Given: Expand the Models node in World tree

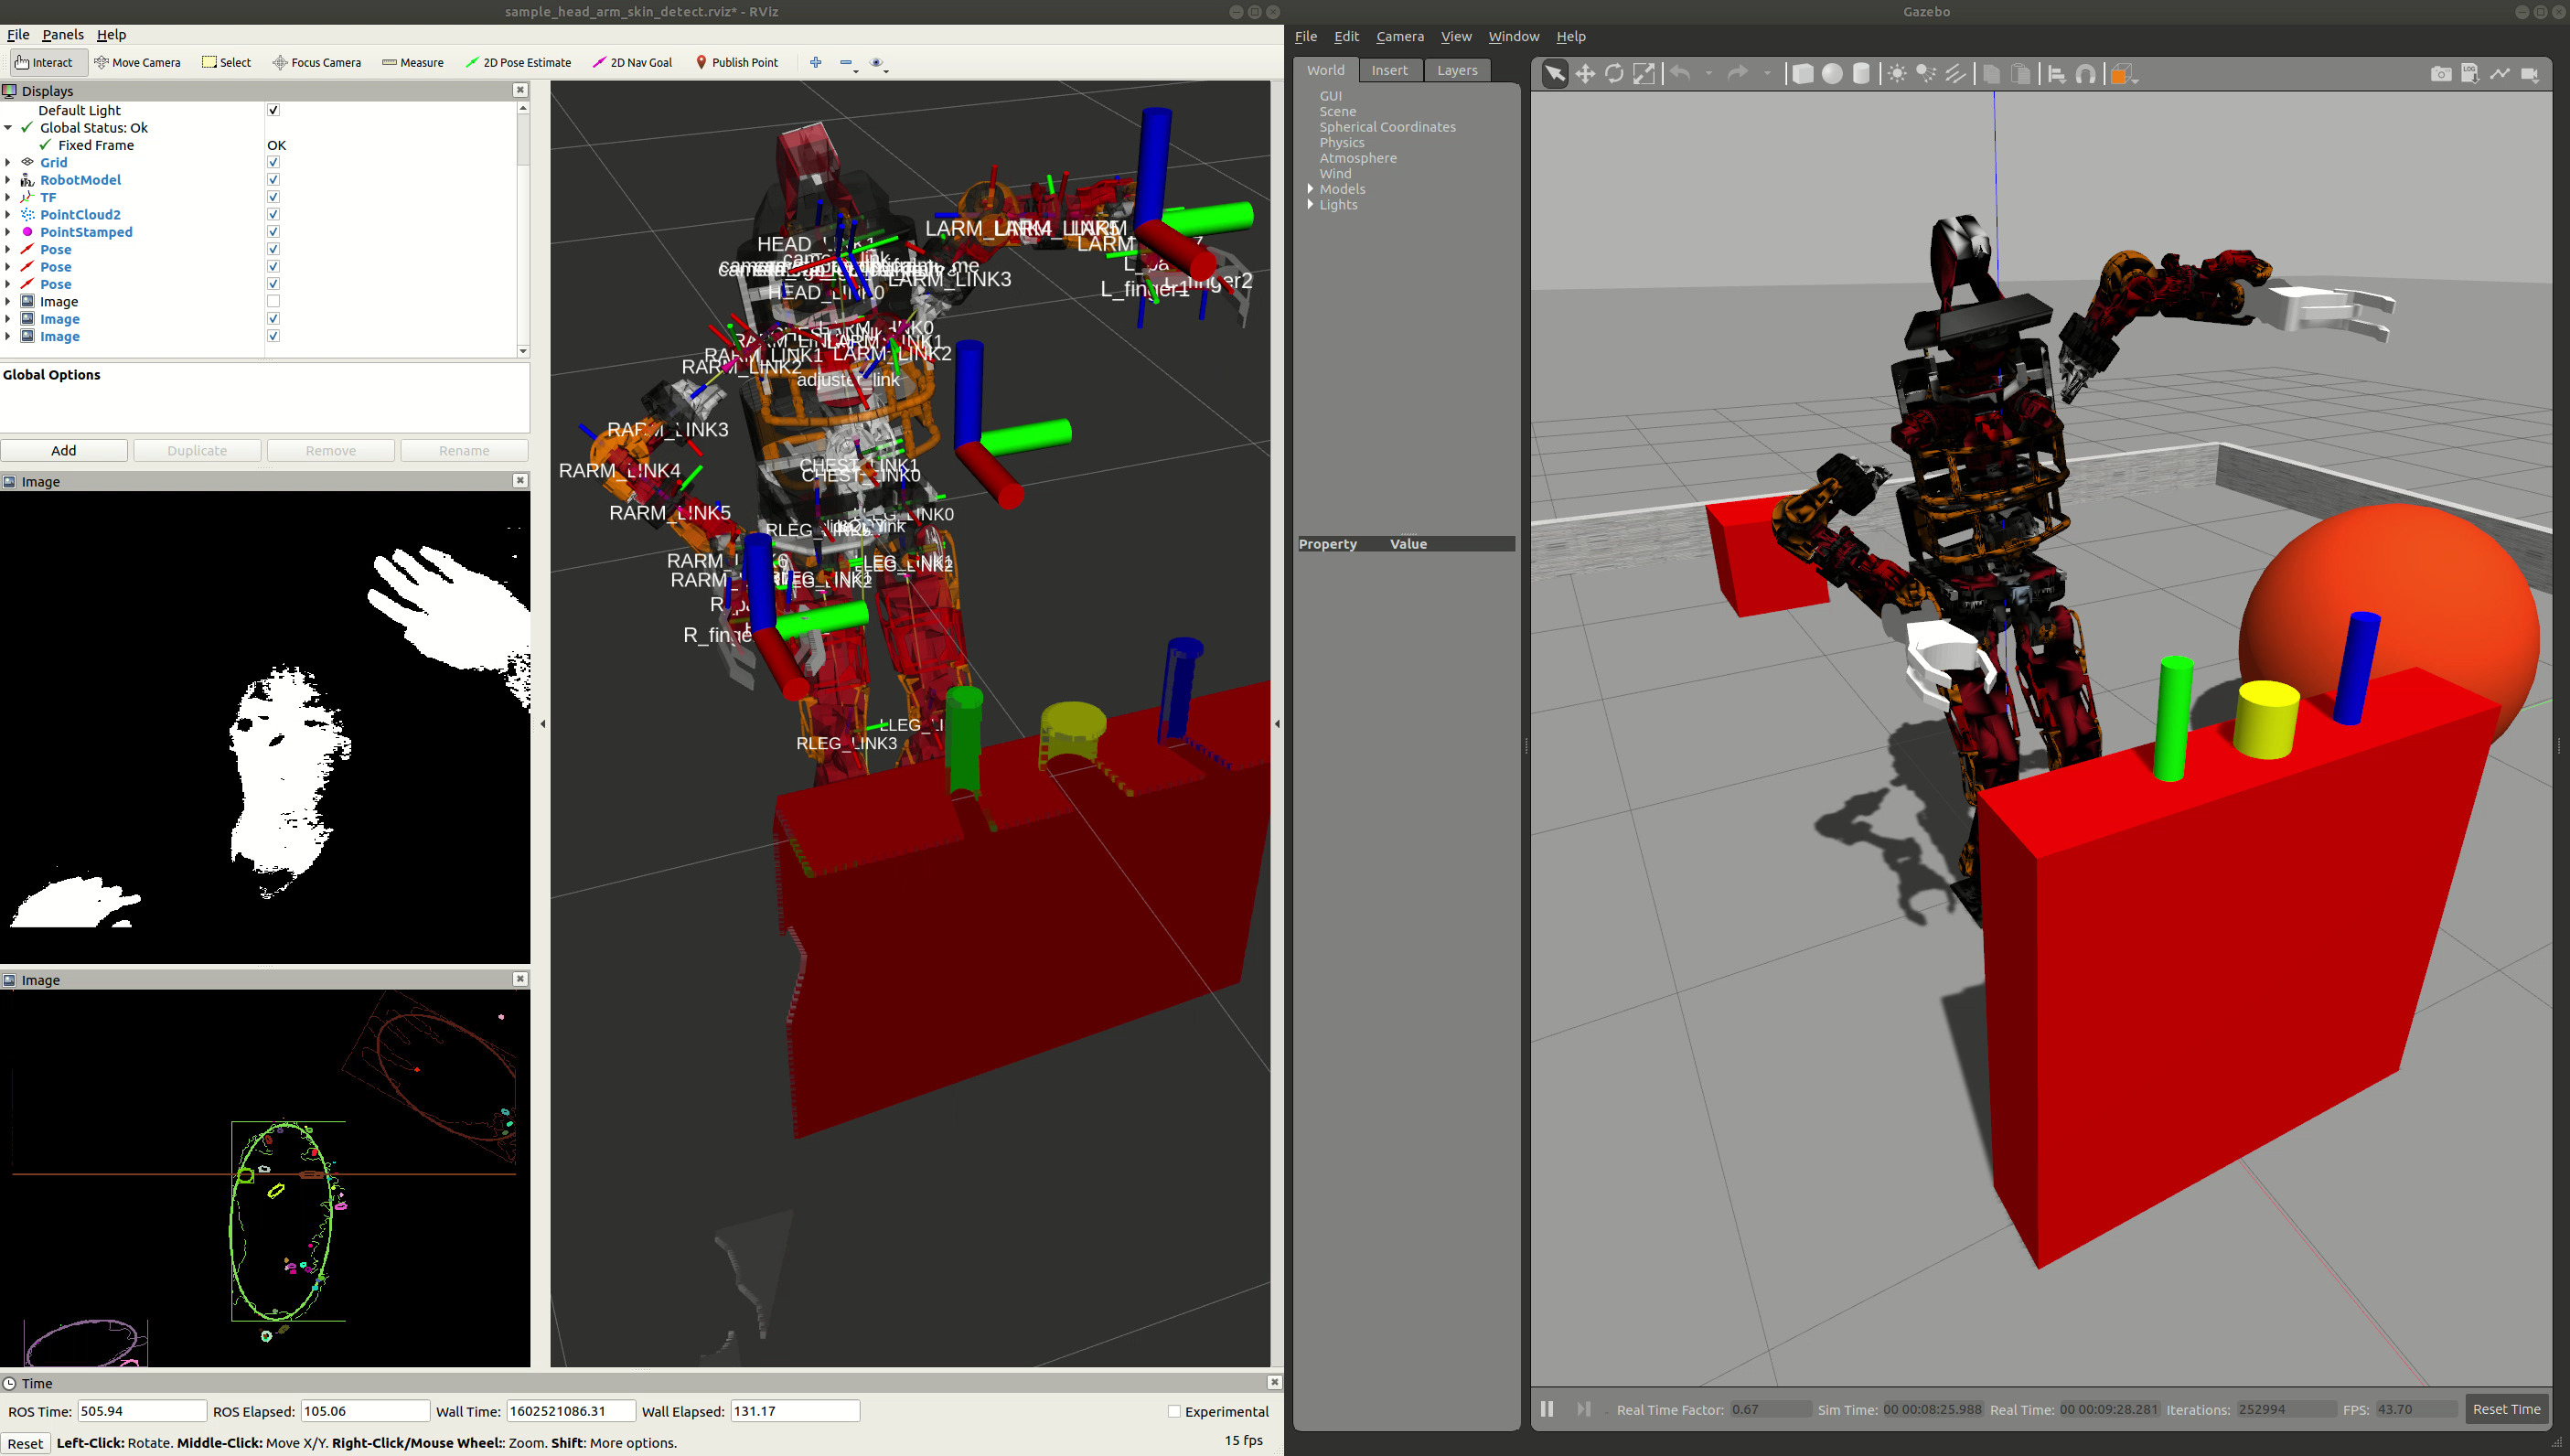Looking at the screenshot, I should point(1310,189).
